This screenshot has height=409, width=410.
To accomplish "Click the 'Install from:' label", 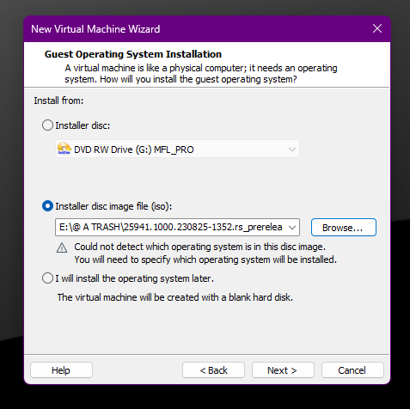I will point(58,101).
